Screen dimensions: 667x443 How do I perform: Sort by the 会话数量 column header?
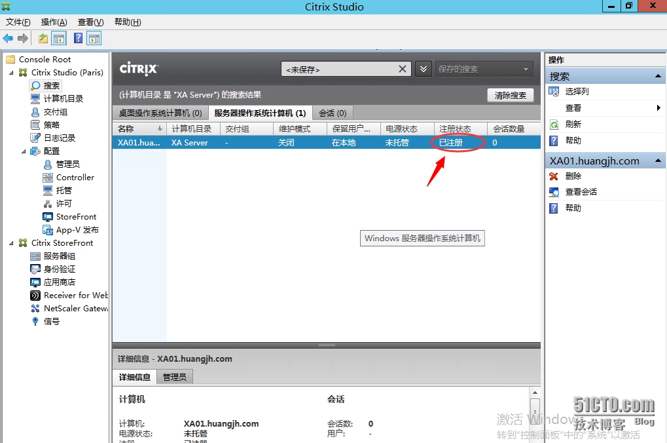pyautogui.click(x=514, y=128)
